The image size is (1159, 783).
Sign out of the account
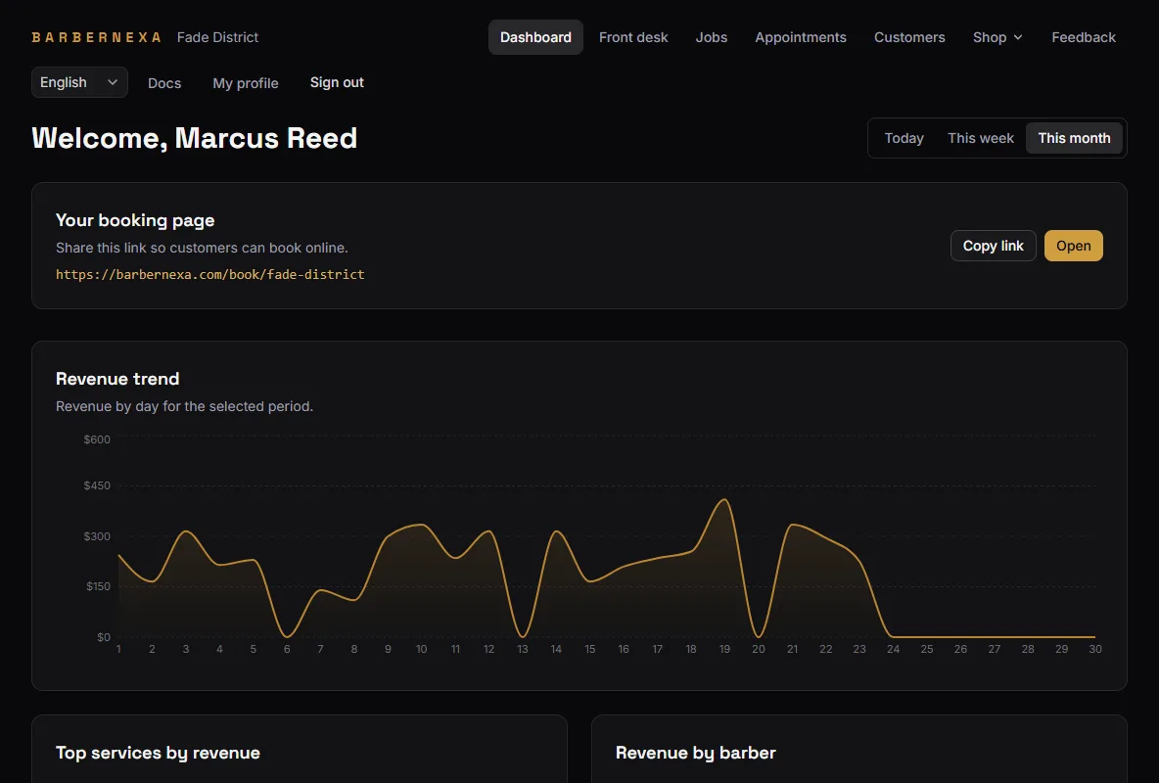click(337, 82)
